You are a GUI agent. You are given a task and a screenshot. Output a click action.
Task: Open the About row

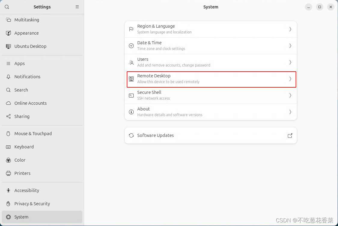(211, 112)
